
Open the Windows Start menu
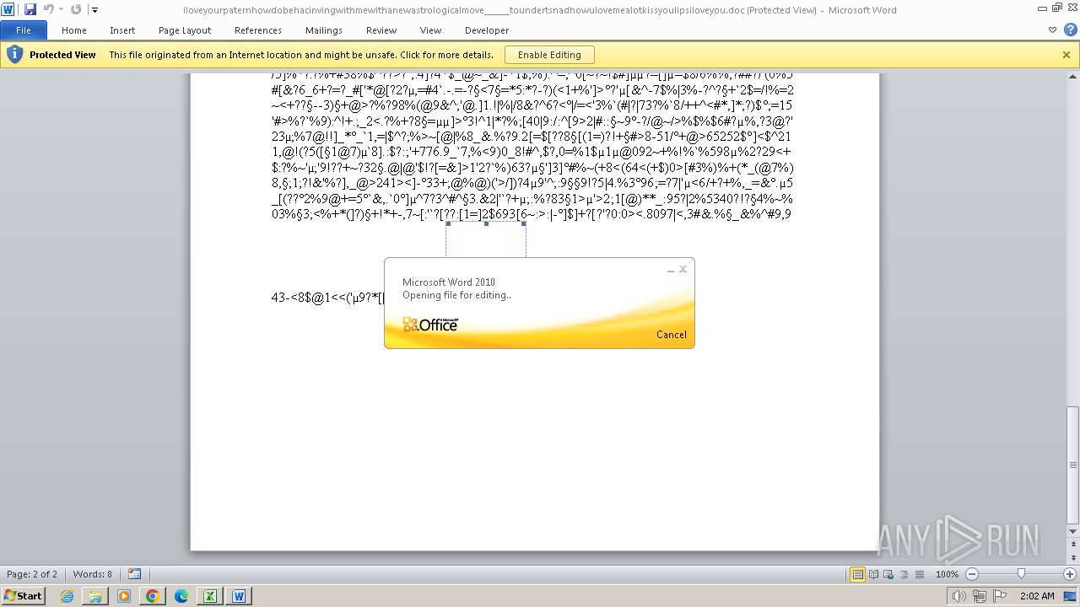[x=23, y=595]
